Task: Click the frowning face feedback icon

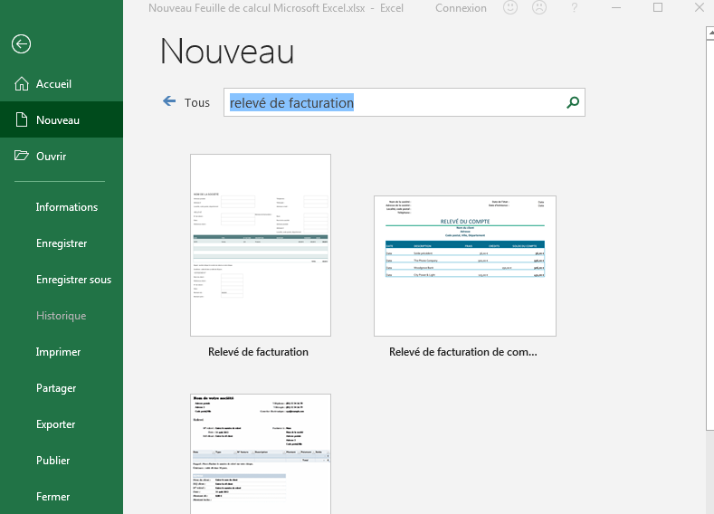Action: pos(539,8)
